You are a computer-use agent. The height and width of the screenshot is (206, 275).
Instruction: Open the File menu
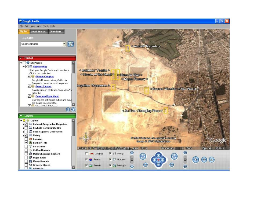click(21, 26)
